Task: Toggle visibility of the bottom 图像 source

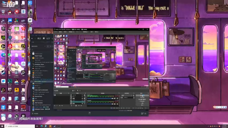Action: click(x=82, y=104)
